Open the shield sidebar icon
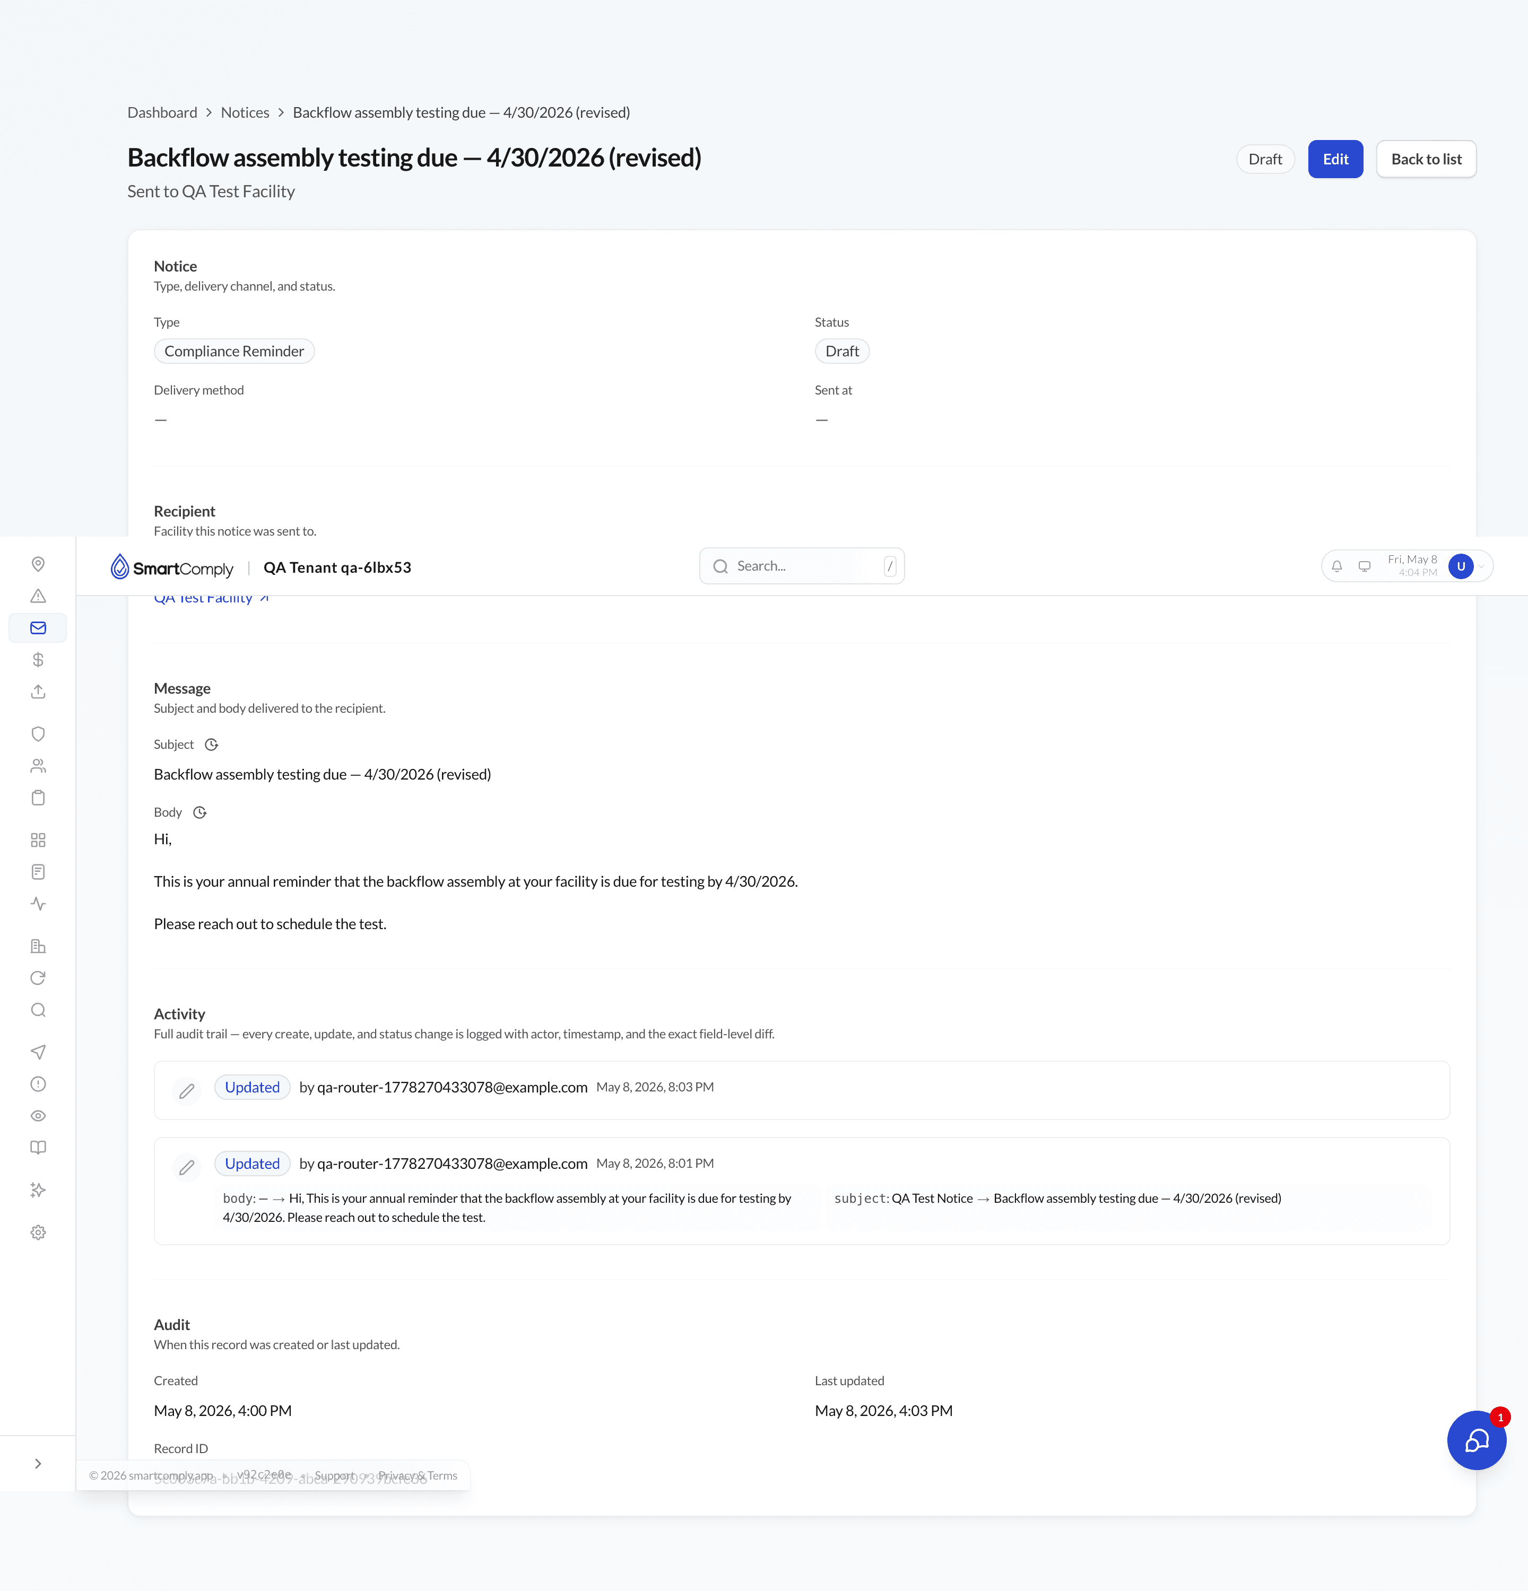Image resolution: width=1528 pixels, height=1591 pixels. pyautogui.click(x=38, y=734)
